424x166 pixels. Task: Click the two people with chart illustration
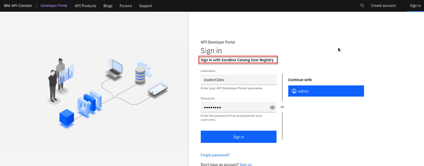(60, 80)
